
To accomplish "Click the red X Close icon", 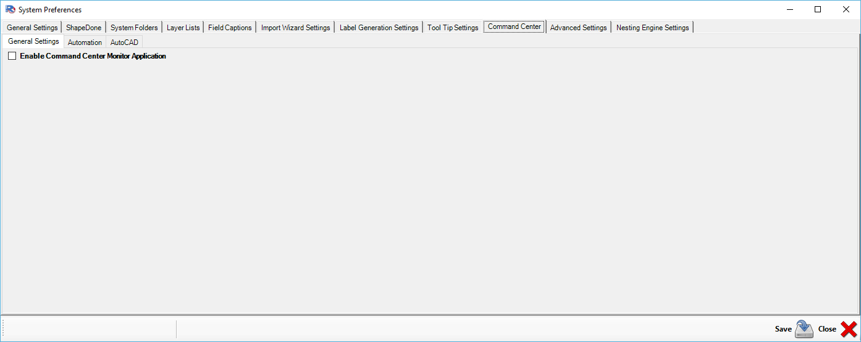I will click(849, 329).
